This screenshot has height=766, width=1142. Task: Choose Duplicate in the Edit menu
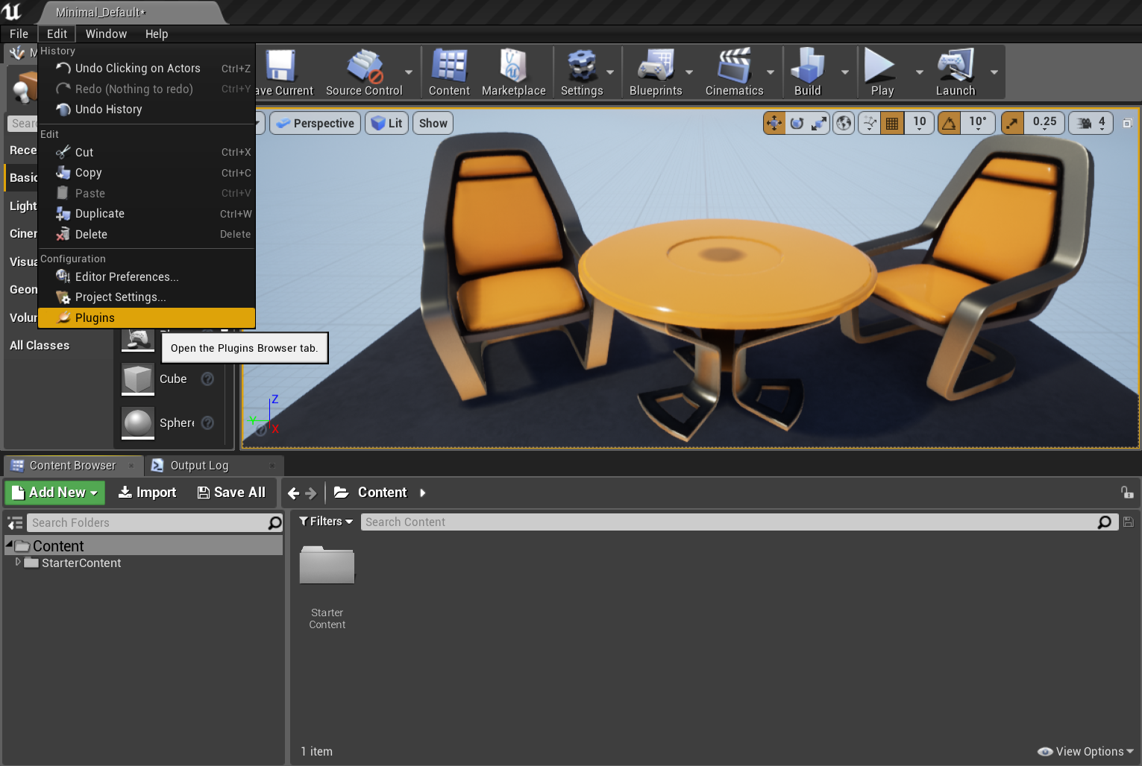coord(147,213)
